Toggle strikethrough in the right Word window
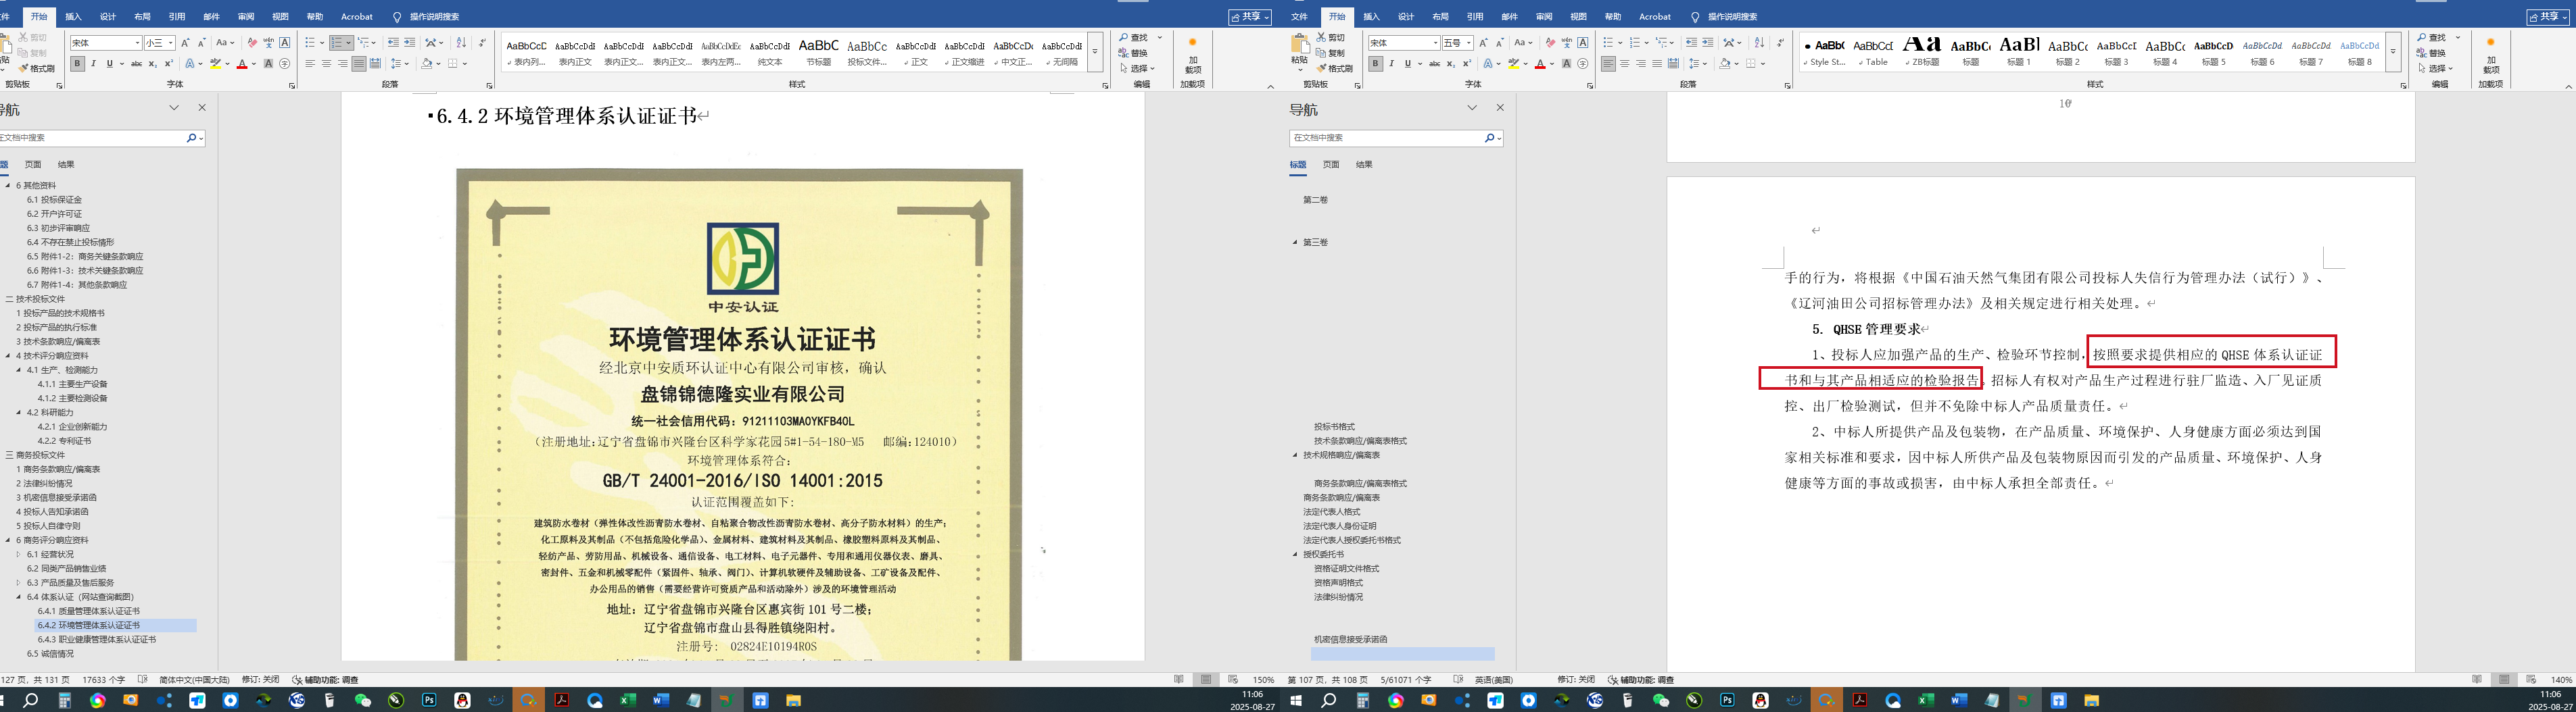The height and width of the screenshot is (712, 2576). (x=1435, y=64)
